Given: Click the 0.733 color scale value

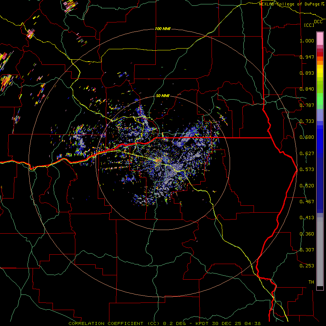Looking at the screenshot, I should pyautogui.click(x=307, y=121).
